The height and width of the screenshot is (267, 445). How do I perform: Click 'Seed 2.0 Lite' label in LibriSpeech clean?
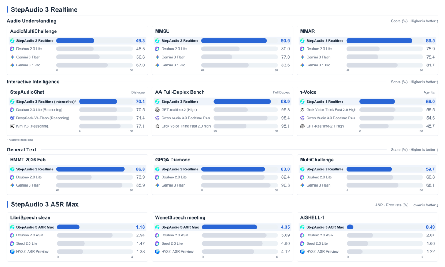pyautogui.click(x=27, y=243)
